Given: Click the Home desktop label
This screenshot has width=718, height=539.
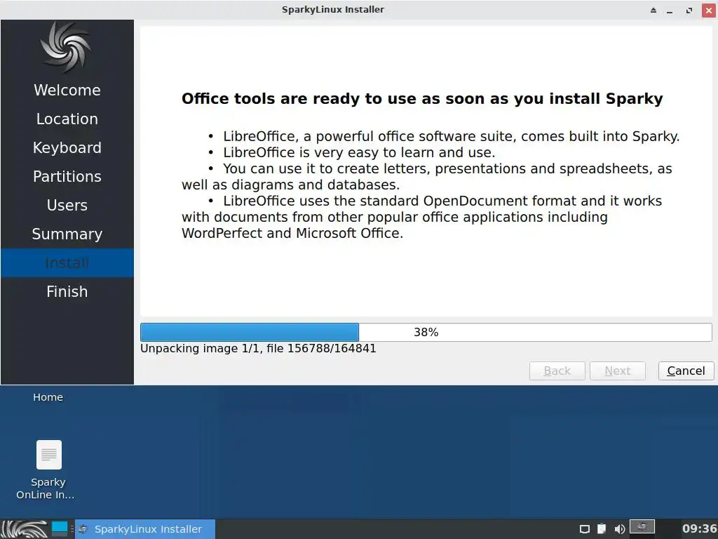Looking at the screenshot, I should pyautogui.click(x=48, y=397).
